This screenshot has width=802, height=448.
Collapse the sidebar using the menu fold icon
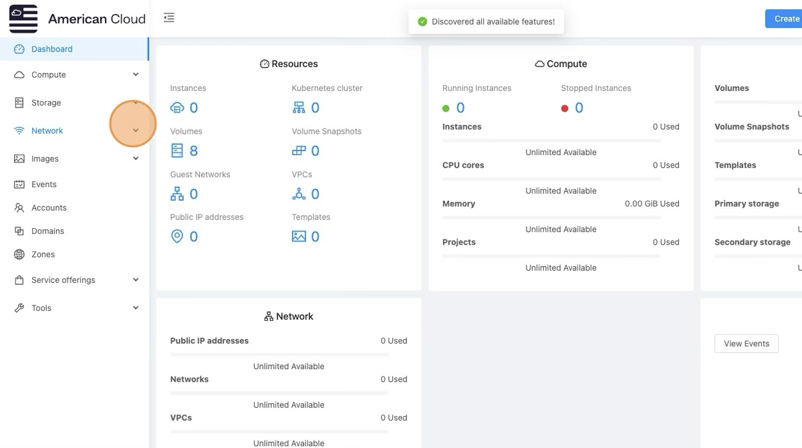click(x=169, y=18)
